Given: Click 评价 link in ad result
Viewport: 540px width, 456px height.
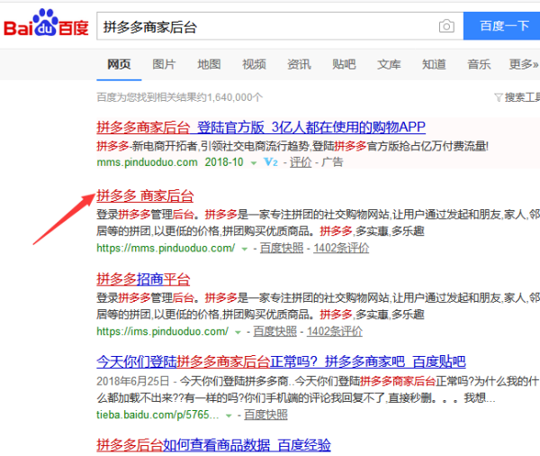Looking at the screenshot, I should tap(301, 162).
